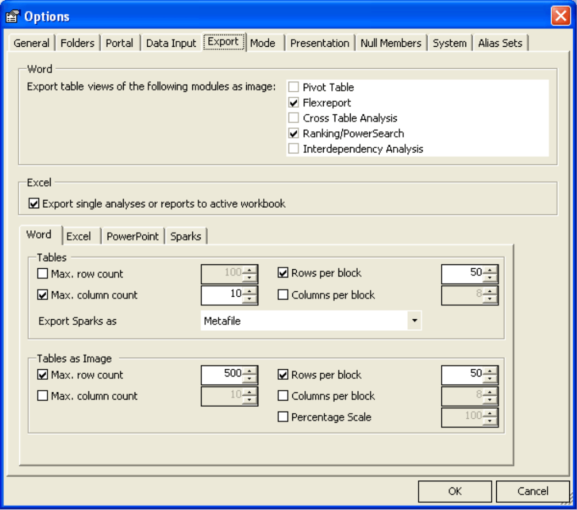Enable Percentage Scale option

283,417
